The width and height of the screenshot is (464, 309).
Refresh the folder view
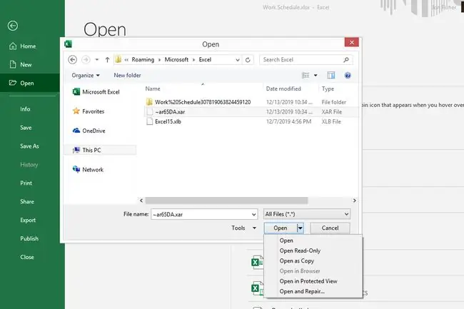248,60
